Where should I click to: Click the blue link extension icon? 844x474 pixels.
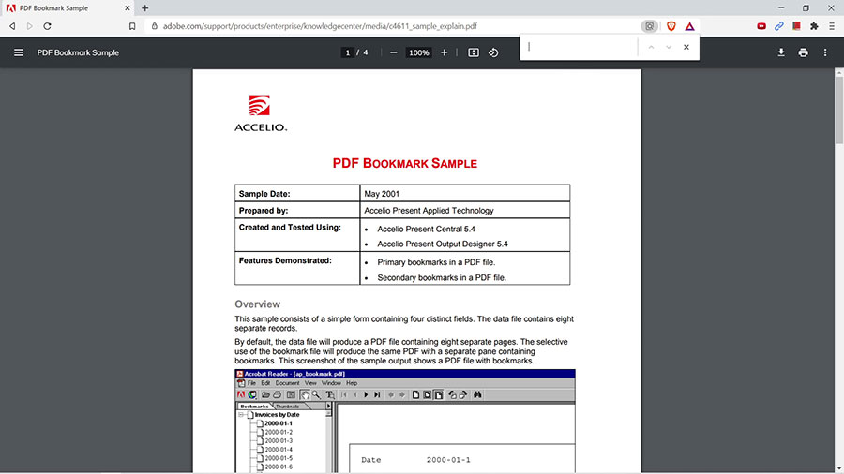779,26
